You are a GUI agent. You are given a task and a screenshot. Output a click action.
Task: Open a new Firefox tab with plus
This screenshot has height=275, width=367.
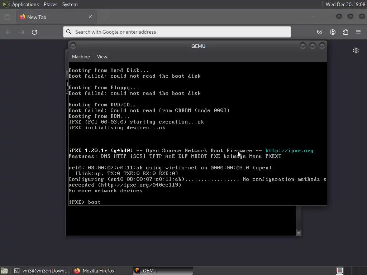click(x=104, y=17)
